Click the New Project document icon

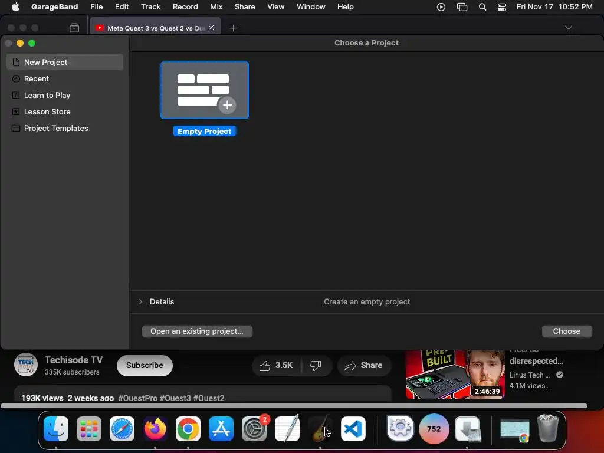(16, 62)
